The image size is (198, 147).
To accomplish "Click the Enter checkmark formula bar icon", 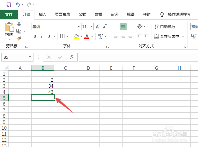I will (60, 57).
